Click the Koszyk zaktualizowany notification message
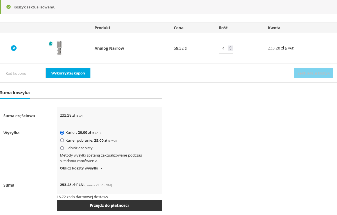Image resolution: width=337 pixels, height=215 pixels. point(34,7)
